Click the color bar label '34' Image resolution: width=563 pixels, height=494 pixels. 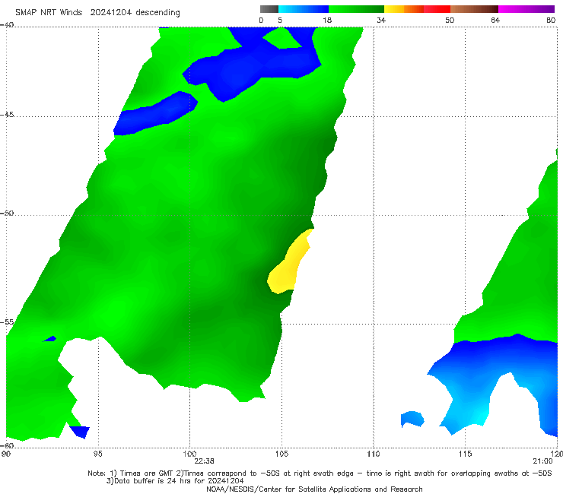tap(381, 20)
